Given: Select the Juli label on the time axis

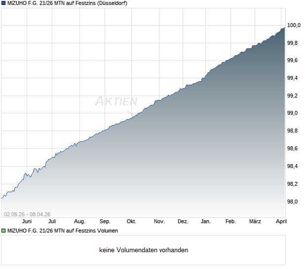Looking at the screenshot, I should point(52,222).
